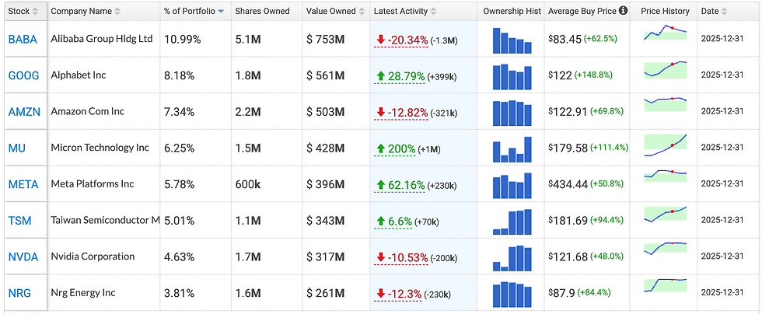Click the Ownership Hist column header
This screenshot has width=762, height=314.
click(x=512, y=11)
